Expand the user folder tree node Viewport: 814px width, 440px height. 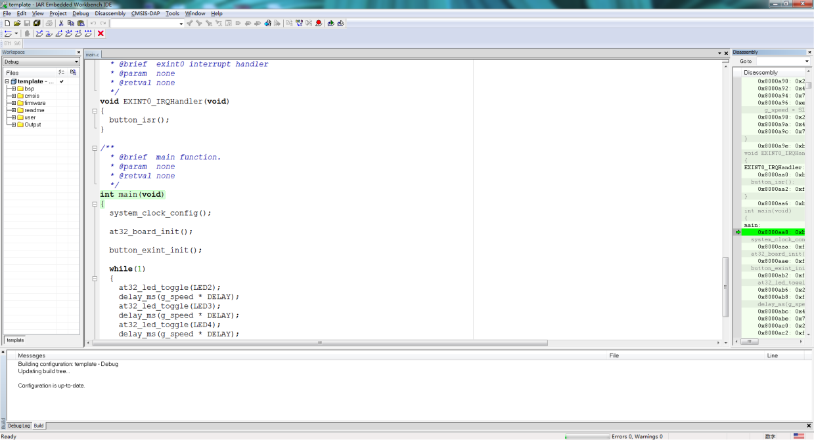click(13, 117)
